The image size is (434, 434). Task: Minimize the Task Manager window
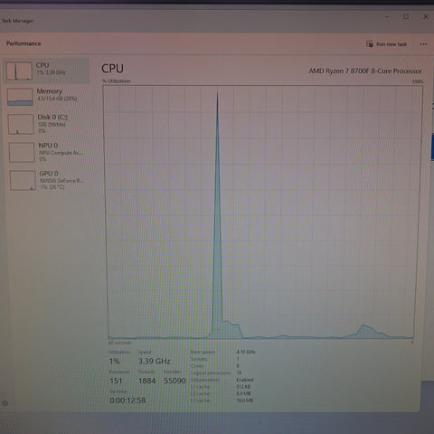tap(387, 17)
